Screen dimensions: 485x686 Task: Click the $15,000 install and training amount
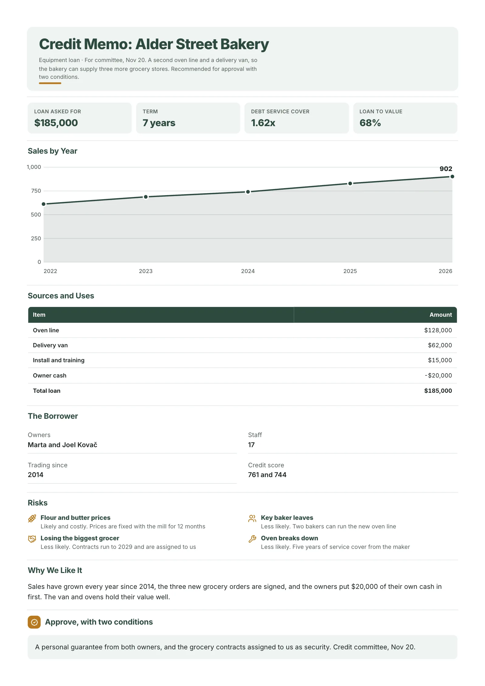tap(440, 360)
